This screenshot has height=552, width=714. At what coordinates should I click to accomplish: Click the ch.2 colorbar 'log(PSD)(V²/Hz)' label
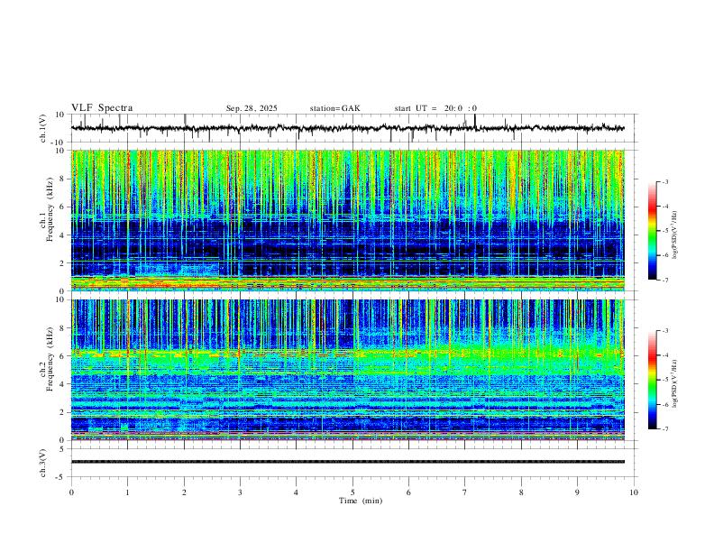click(x=675, y=384)
